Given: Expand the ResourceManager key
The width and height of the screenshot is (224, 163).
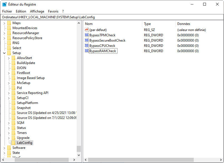Looking at the screenshot, I should click(x=4, y=33).
